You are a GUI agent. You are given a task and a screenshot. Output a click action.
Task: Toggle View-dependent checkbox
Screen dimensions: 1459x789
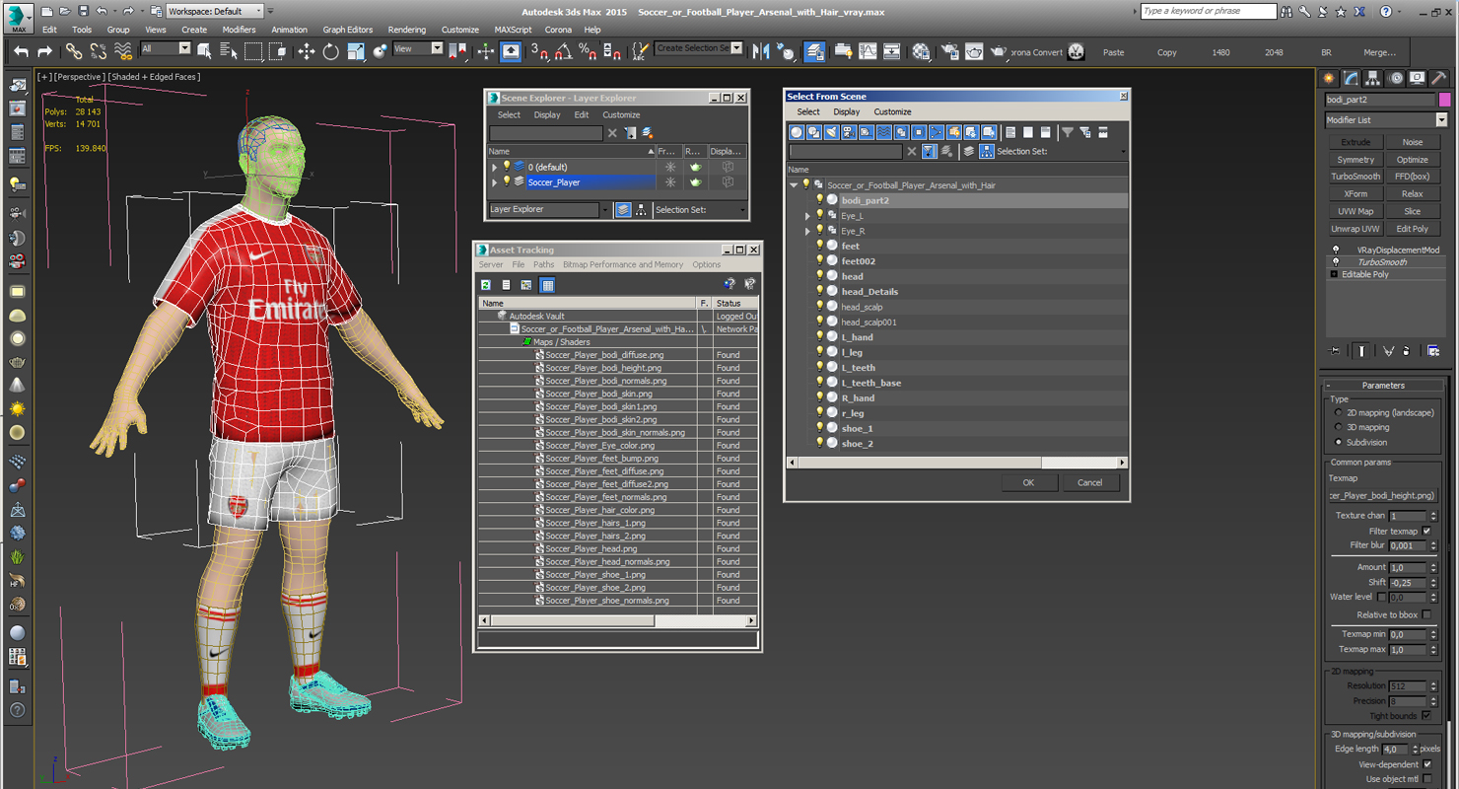1426,764
